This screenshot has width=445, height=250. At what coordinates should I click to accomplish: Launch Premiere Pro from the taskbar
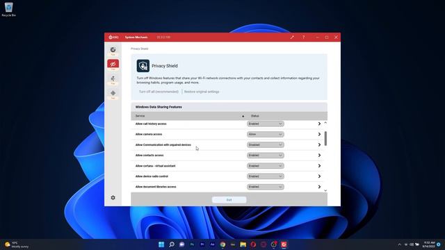point(202,244)
